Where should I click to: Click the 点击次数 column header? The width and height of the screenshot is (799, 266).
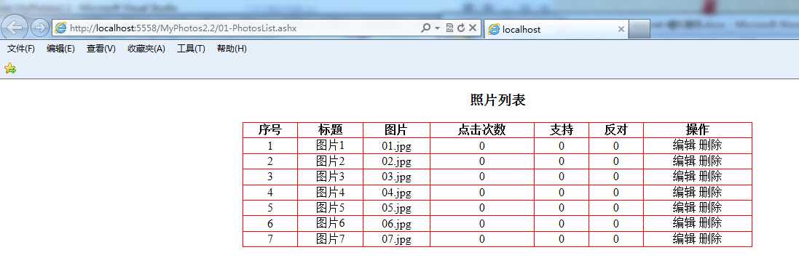pos(482,129)
